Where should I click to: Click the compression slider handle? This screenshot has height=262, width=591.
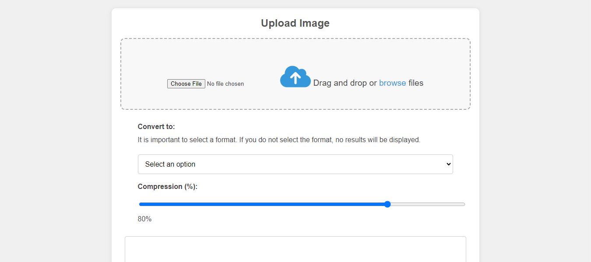pos(387,204)
